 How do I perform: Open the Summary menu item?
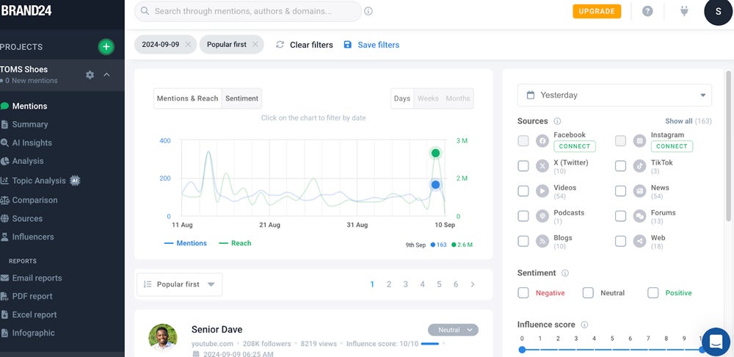30,125
